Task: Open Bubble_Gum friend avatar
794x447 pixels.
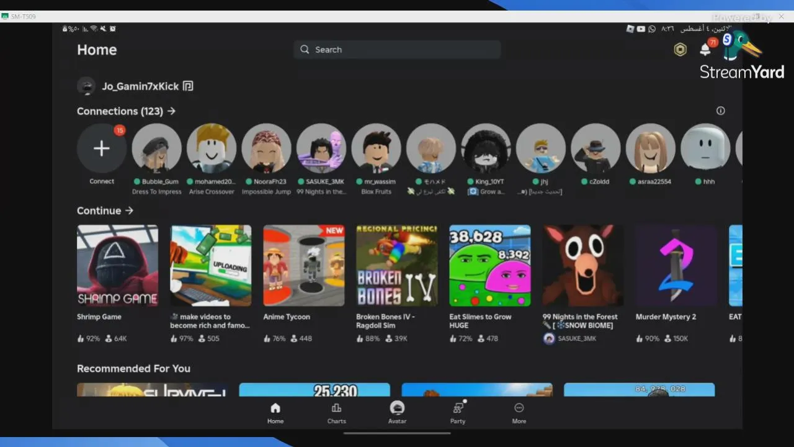Action: pyautogui.click(x=156, y=148)
